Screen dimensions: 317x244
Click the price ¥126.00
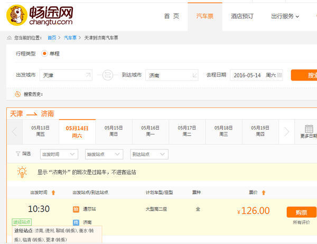point(253,211)
